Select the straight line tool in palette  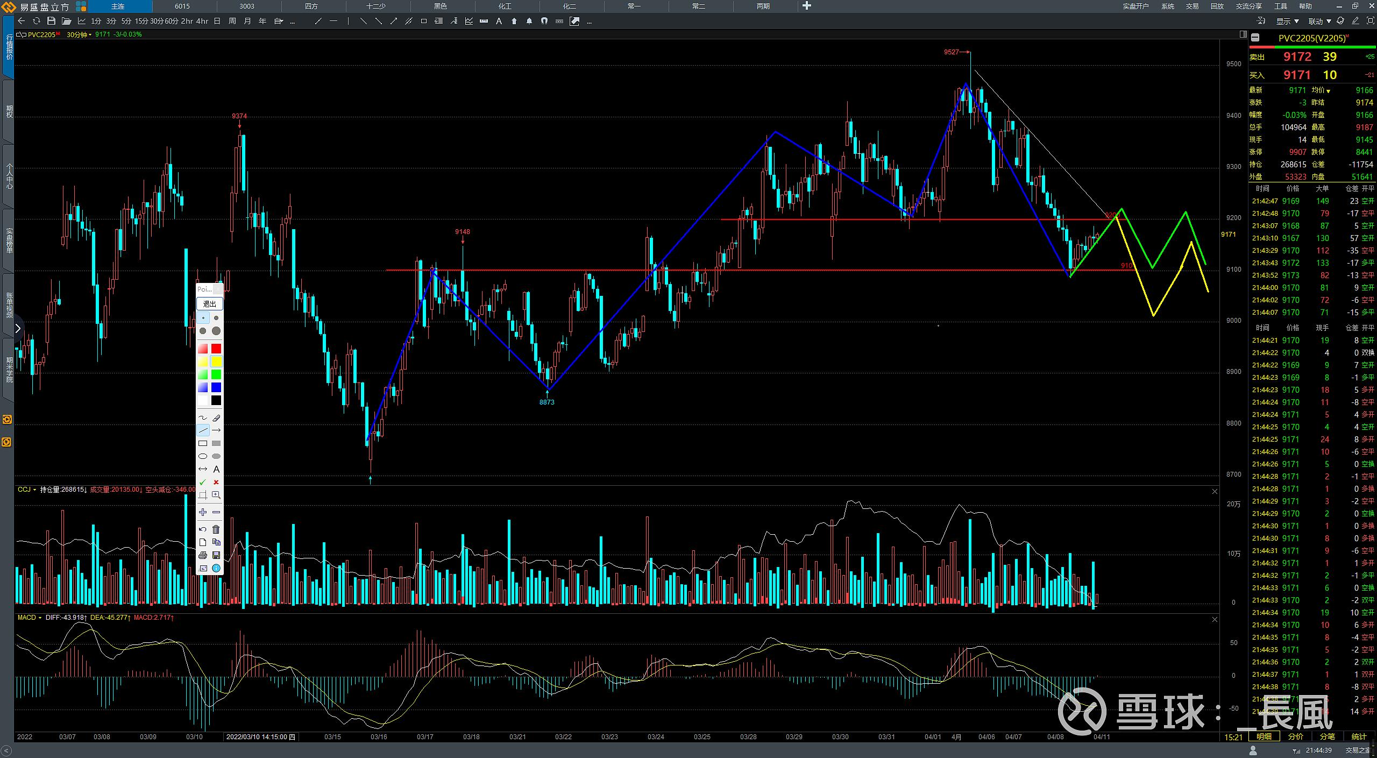coord(203,430)
